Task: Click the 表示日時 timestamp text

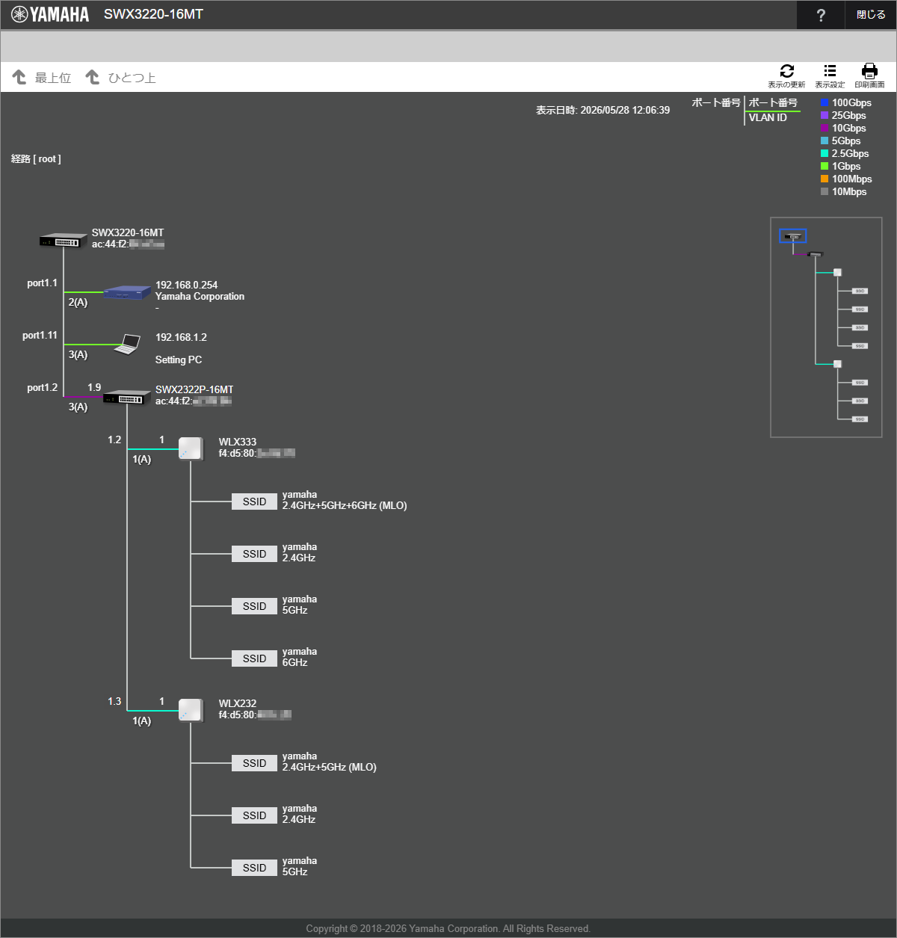Action: (x=602, y=110)
